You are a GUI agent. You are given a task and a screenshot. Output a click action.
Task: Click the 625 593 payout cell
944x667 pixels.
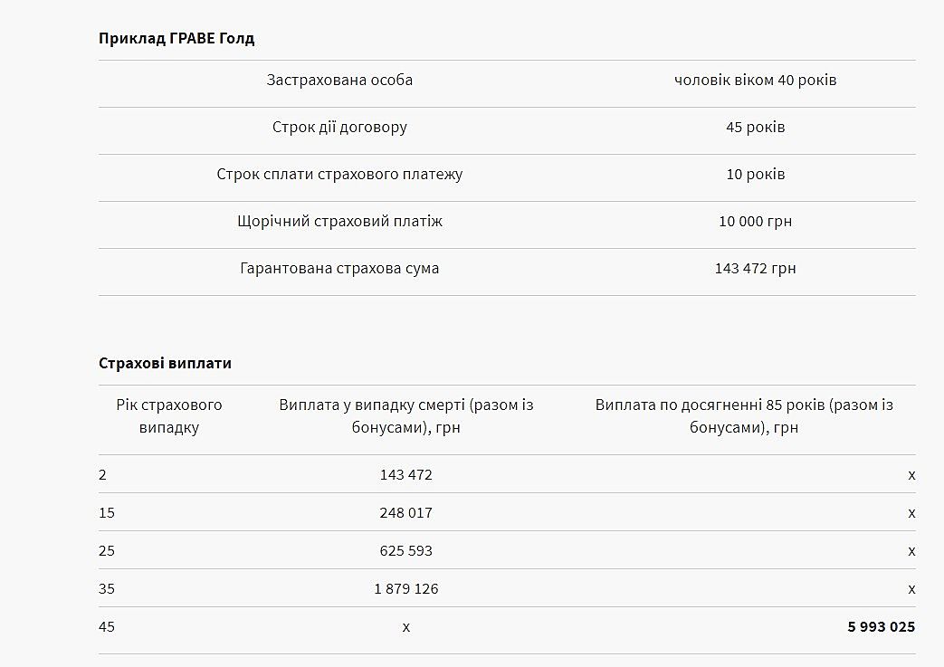(x=405, y=550)
